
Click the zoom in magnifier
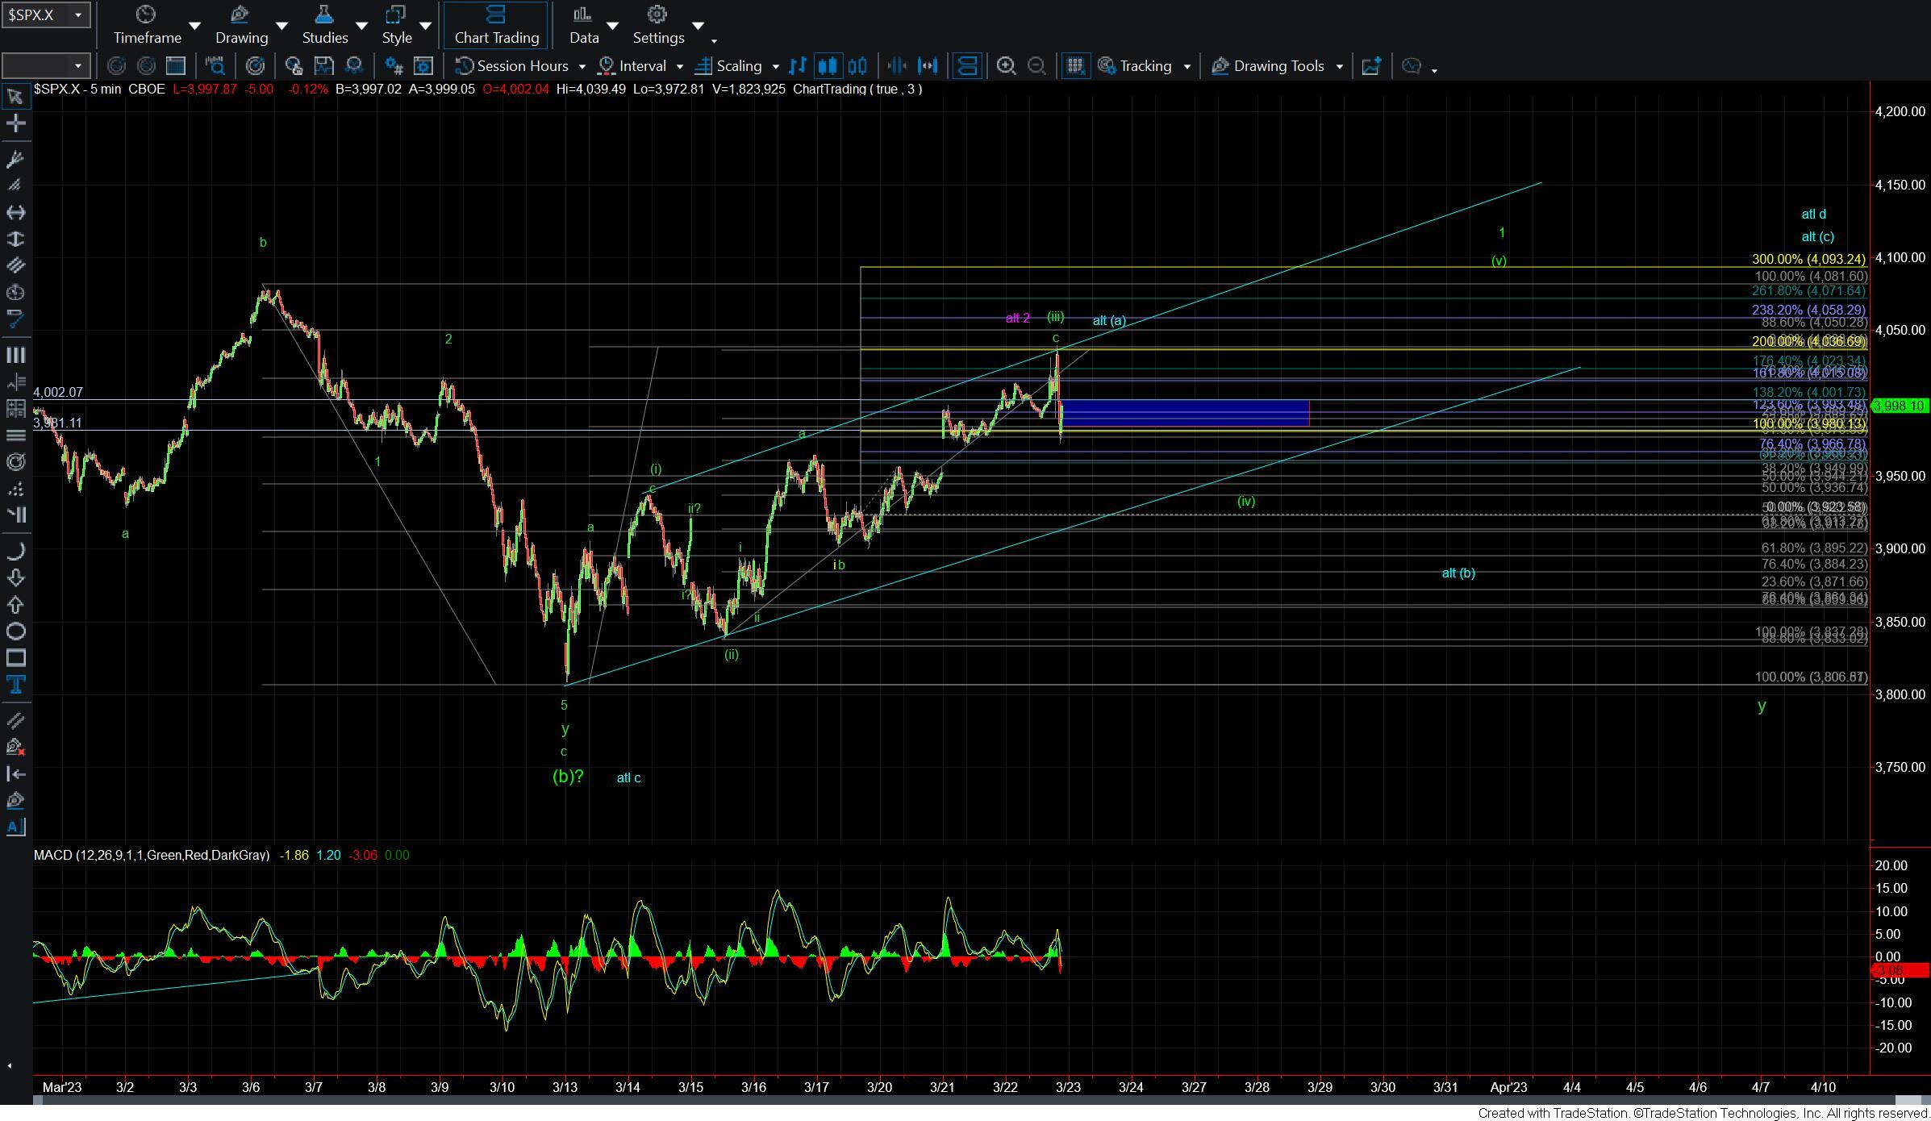pos(1006,66)
